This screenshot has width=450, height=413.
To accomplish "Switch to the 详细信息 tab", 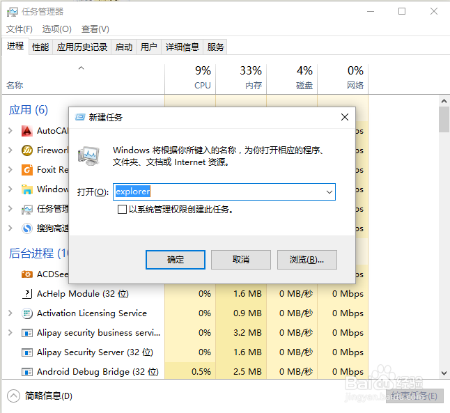I will click(x=183, y=47).
